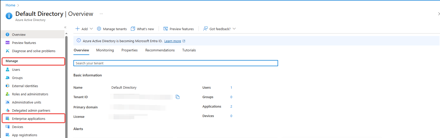Click the Users icon in sidebar

click(x=8, y=70)
